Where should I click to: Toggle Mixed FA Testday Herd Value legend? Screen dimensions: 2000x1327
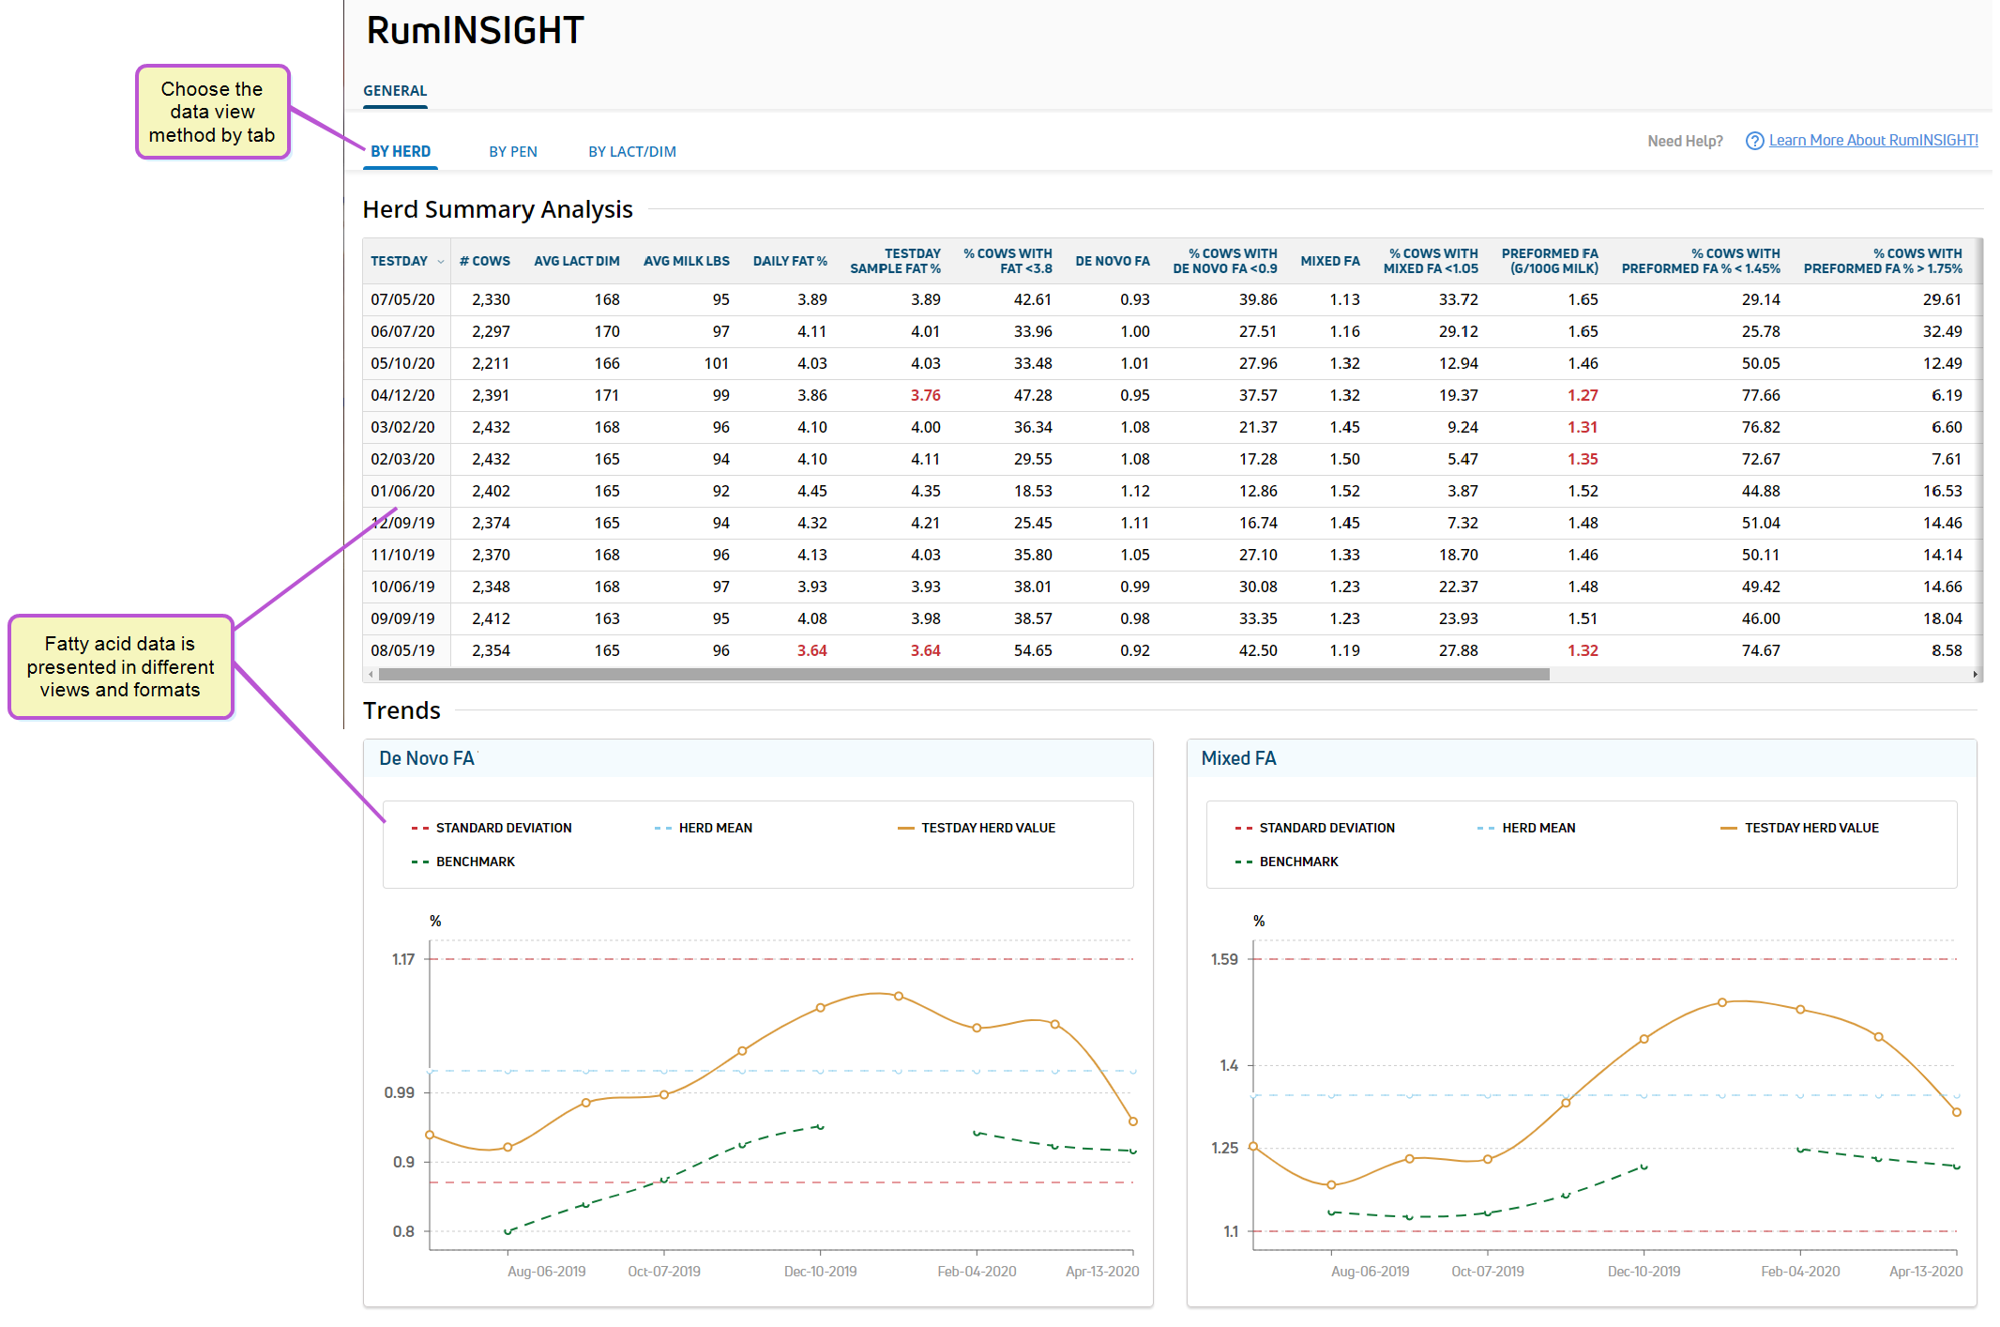1799,828
